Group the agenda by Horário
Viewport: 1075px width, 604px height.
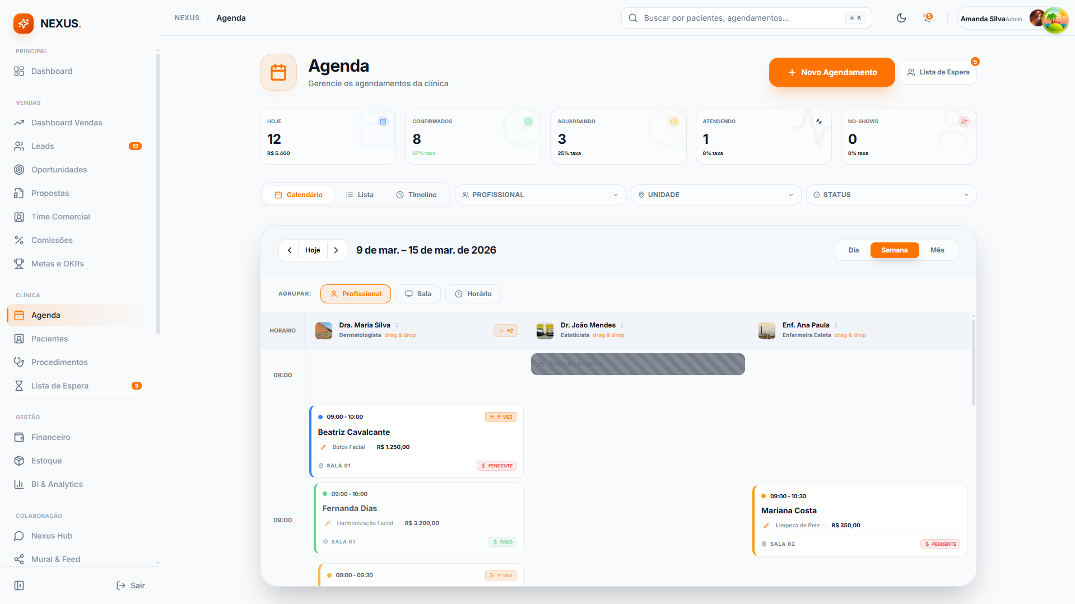click(x=473, y=294)
